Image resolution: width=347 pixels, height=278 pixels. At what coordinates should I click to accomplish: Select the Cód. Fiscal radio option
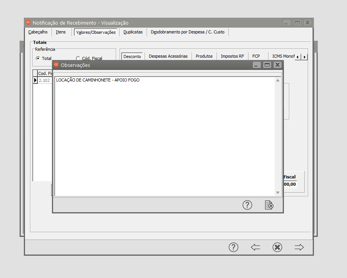point(78,58)
